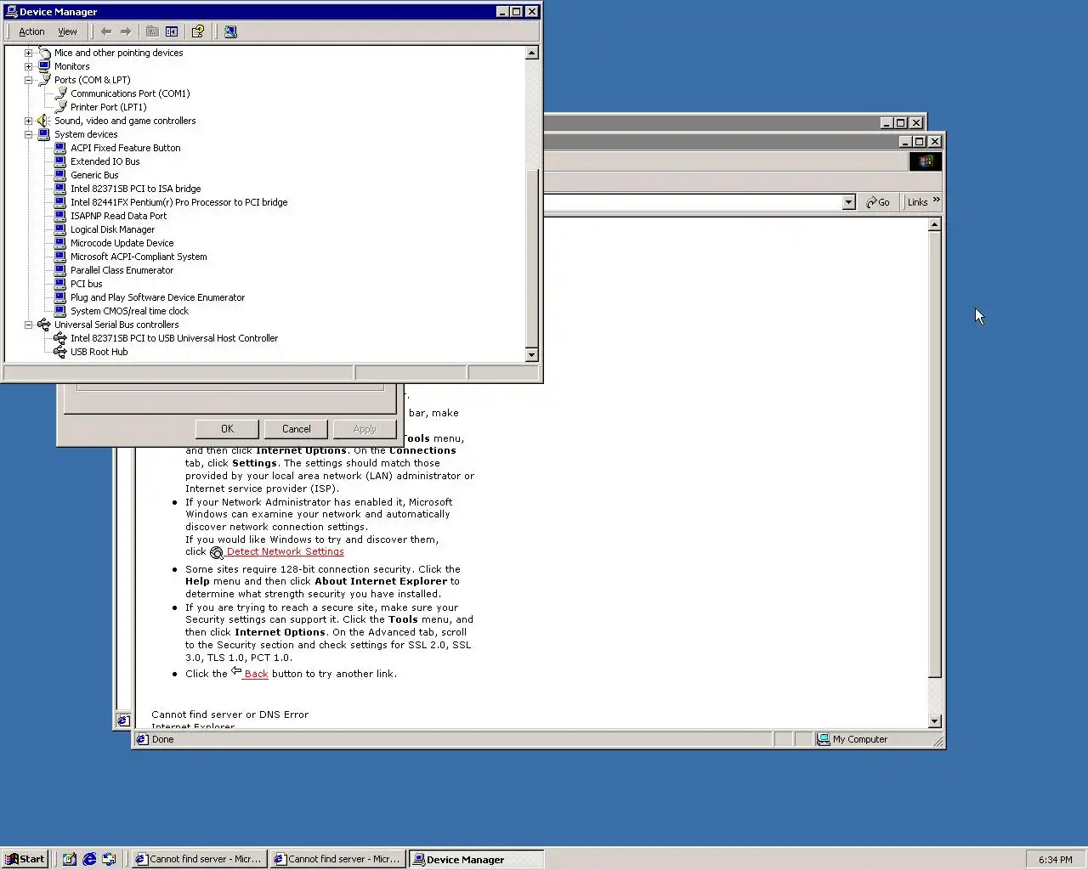Viewport: 1088px width, 870px height.
Task: Click the Device Manager title bar icon
Action: tap(11, 11)
